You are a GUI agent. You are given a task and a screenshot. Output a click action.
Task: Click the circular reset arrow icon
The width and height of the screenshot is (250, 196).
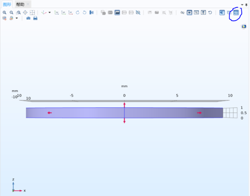point(210,13)
